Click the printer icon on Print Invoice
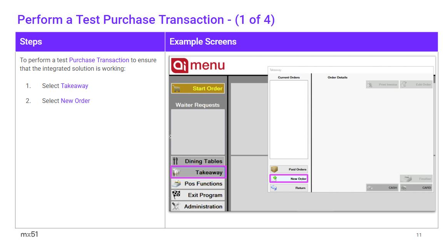The width and height of the screenshot is (443, 247). click(x=369, y=85)
